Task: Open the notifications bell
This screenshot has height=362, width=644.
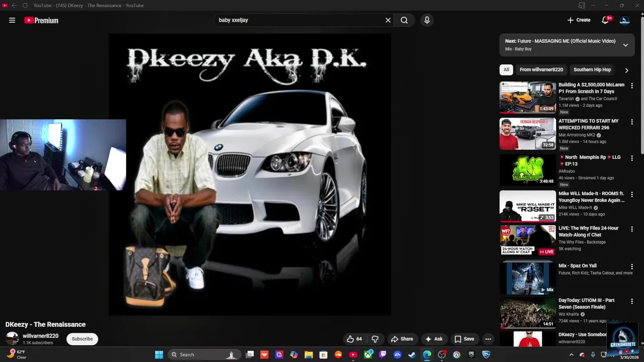Action: pos(606,20)
